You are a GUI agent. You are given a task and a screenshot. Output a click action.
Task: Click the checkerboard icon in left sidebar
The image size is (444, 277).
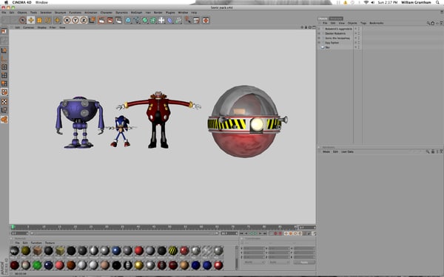[x=4, y=101]
